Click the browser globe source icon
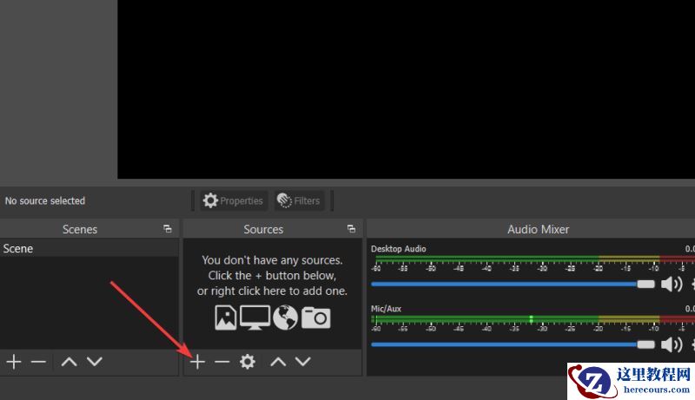 point(285,318)
